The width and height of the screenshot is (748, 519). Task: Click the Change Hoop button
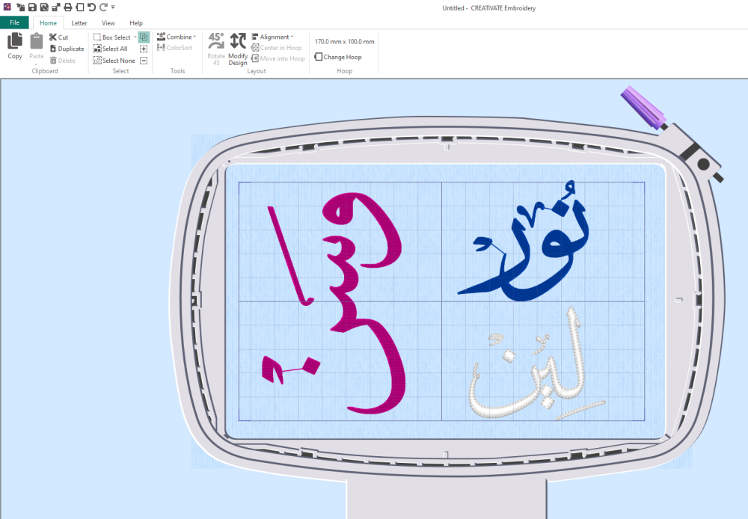coord(338,57)
